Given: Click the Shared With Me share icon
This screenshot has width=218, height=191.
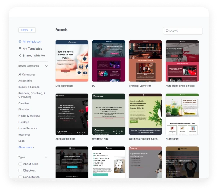Looking at the screenshot, I should [x=20, y=56].
